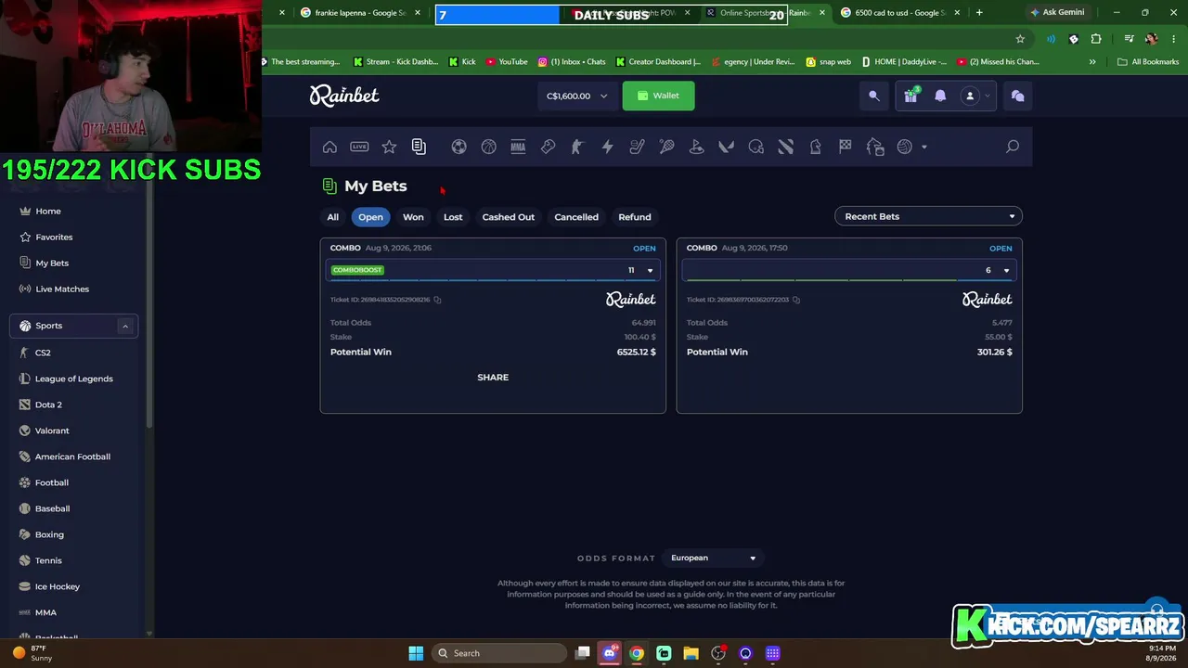Viewport: 1188px width, 668px height.
Task: Show All bets filter
Action: (x=332, y=217)
